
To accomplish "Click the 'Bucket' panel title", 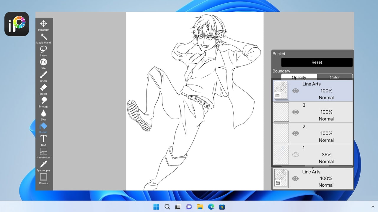I will (279, 54).
